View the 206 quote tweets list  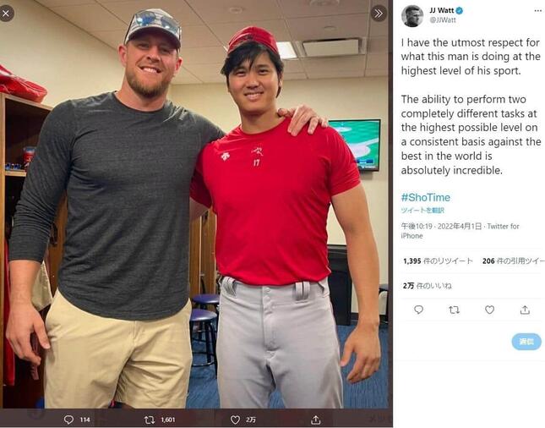coord(512,261)
